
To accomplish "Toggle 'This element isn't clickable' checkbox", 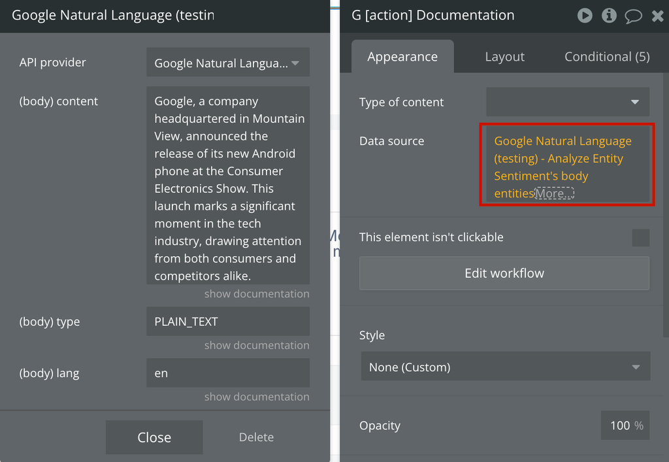I will click(640, 238).
